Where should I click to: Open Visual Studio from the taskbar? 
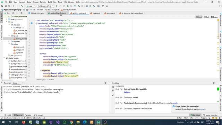click(58, 122)
